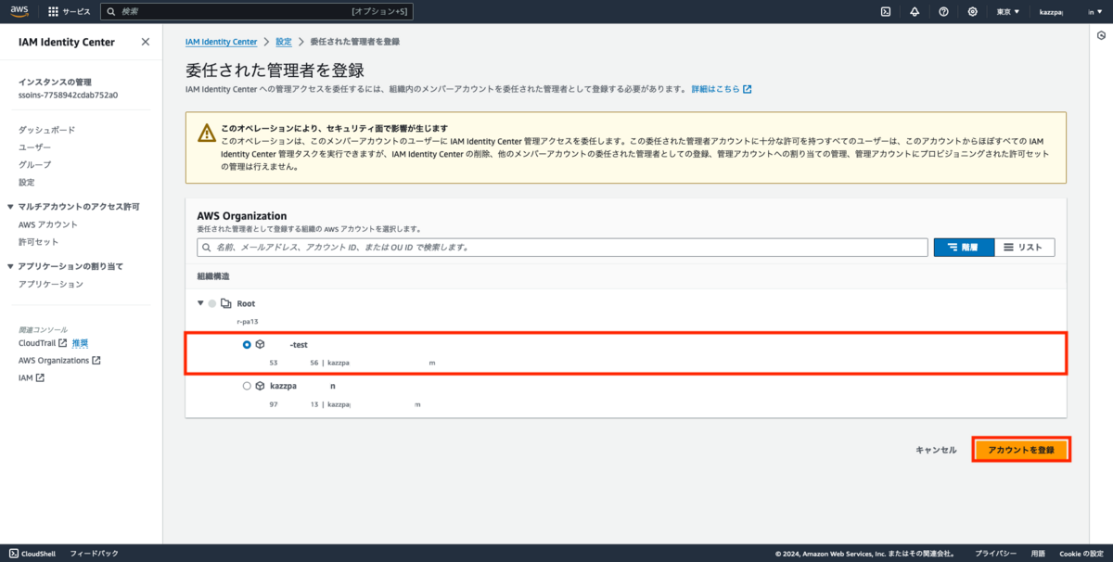Screen dimensions: 1113x562
Task: Click キャンセル button
Action: pos(936,450)
